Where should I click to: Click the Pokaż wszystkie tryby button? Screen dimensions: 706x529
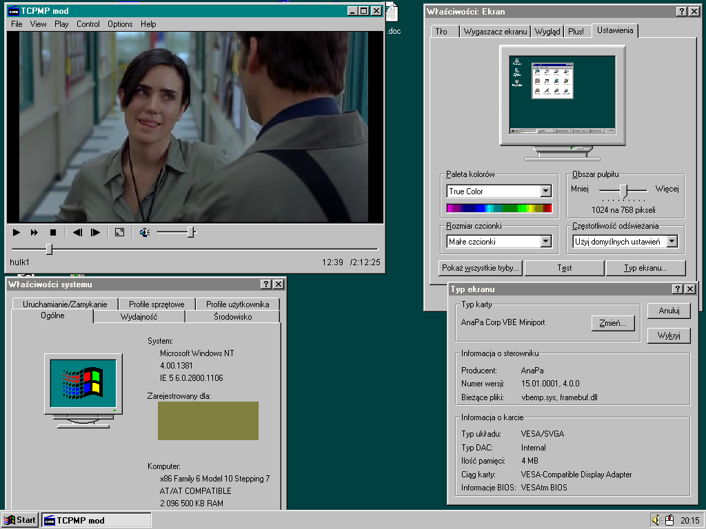(x=481, y=268)
